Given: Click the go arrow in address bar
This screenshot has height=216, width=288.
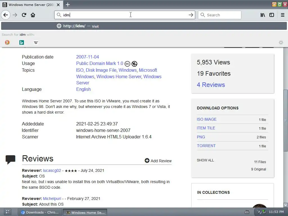Looking at the screenshot, I should click(191, 15).
